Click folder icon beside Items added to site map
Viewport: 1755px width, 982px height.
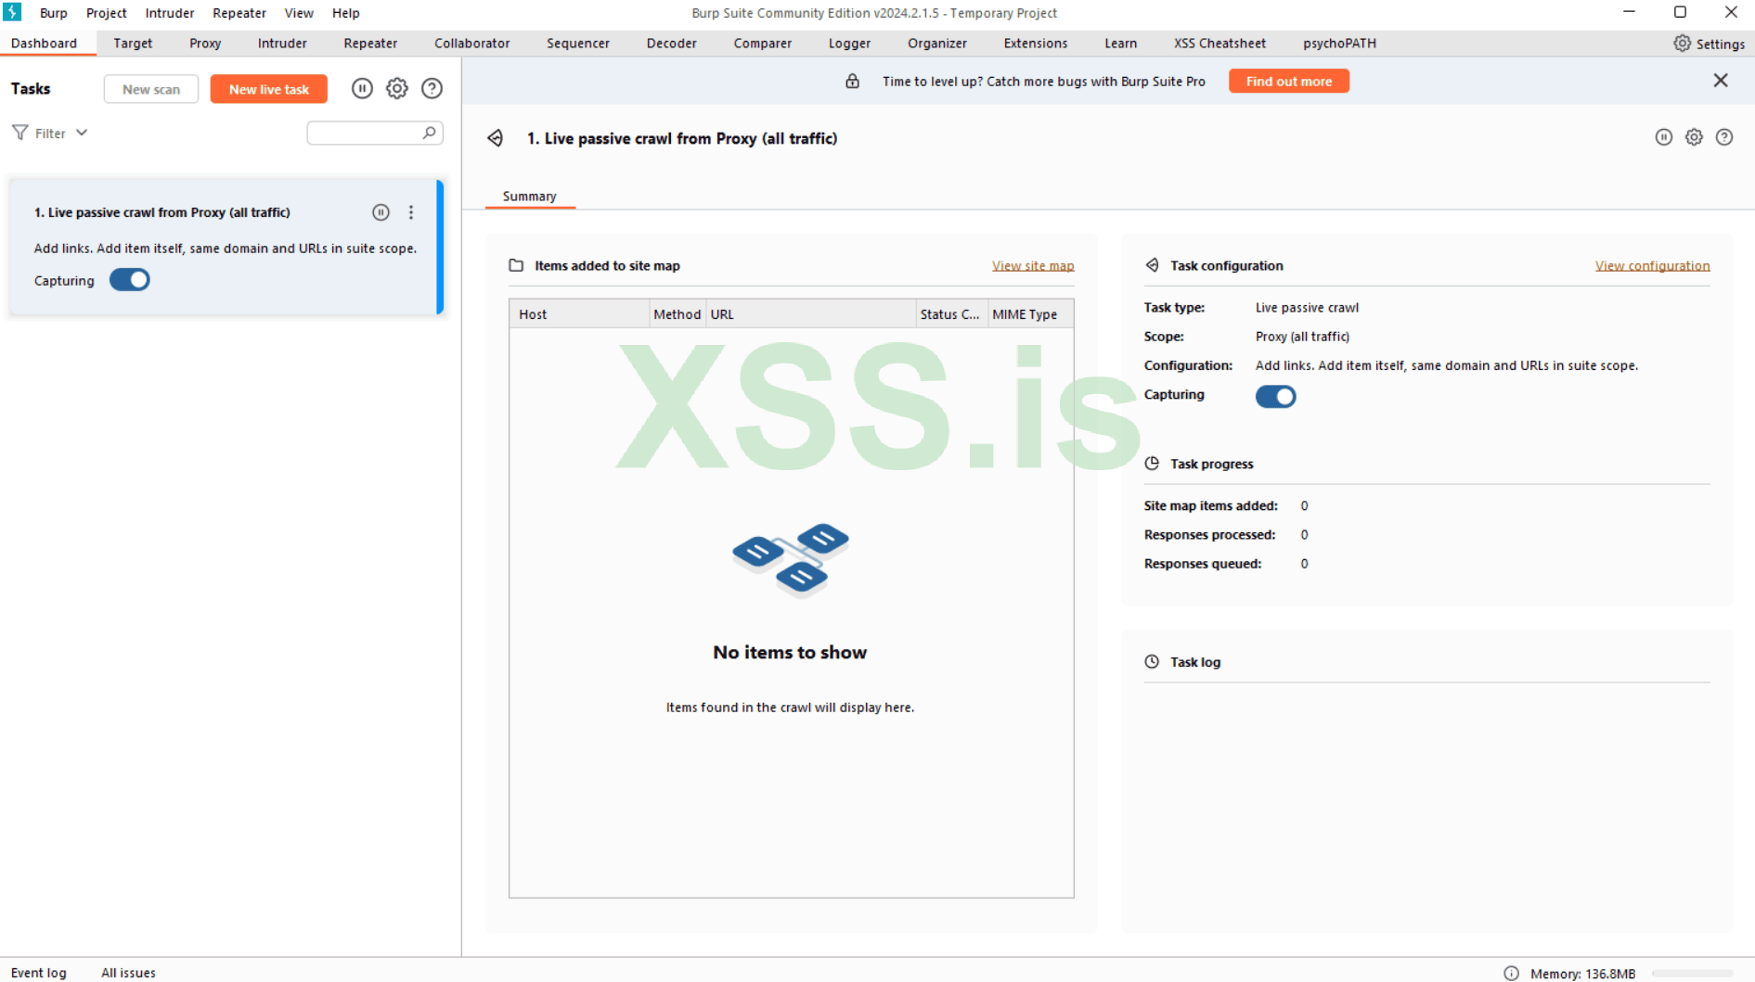pos(516,265)
